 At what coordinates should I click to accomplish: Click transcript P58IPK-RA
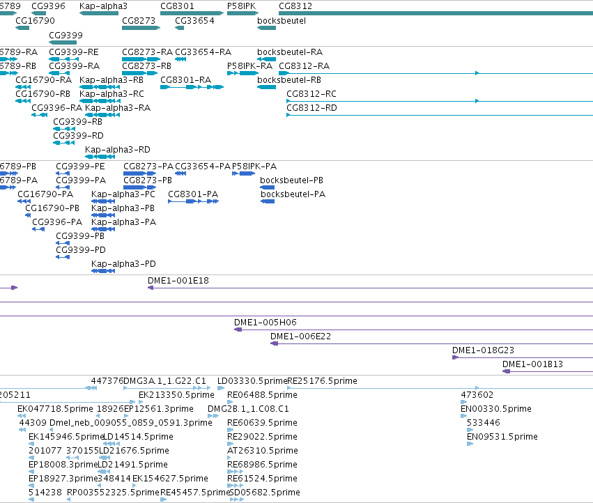coord(249,66)
